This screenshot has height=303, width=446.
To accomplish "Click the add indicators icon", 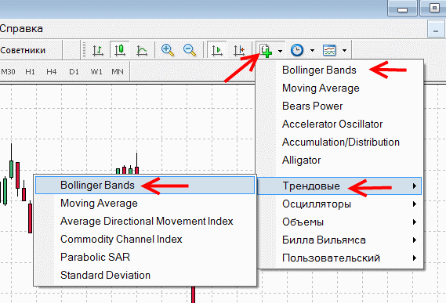I will click(x=266, y=50).
